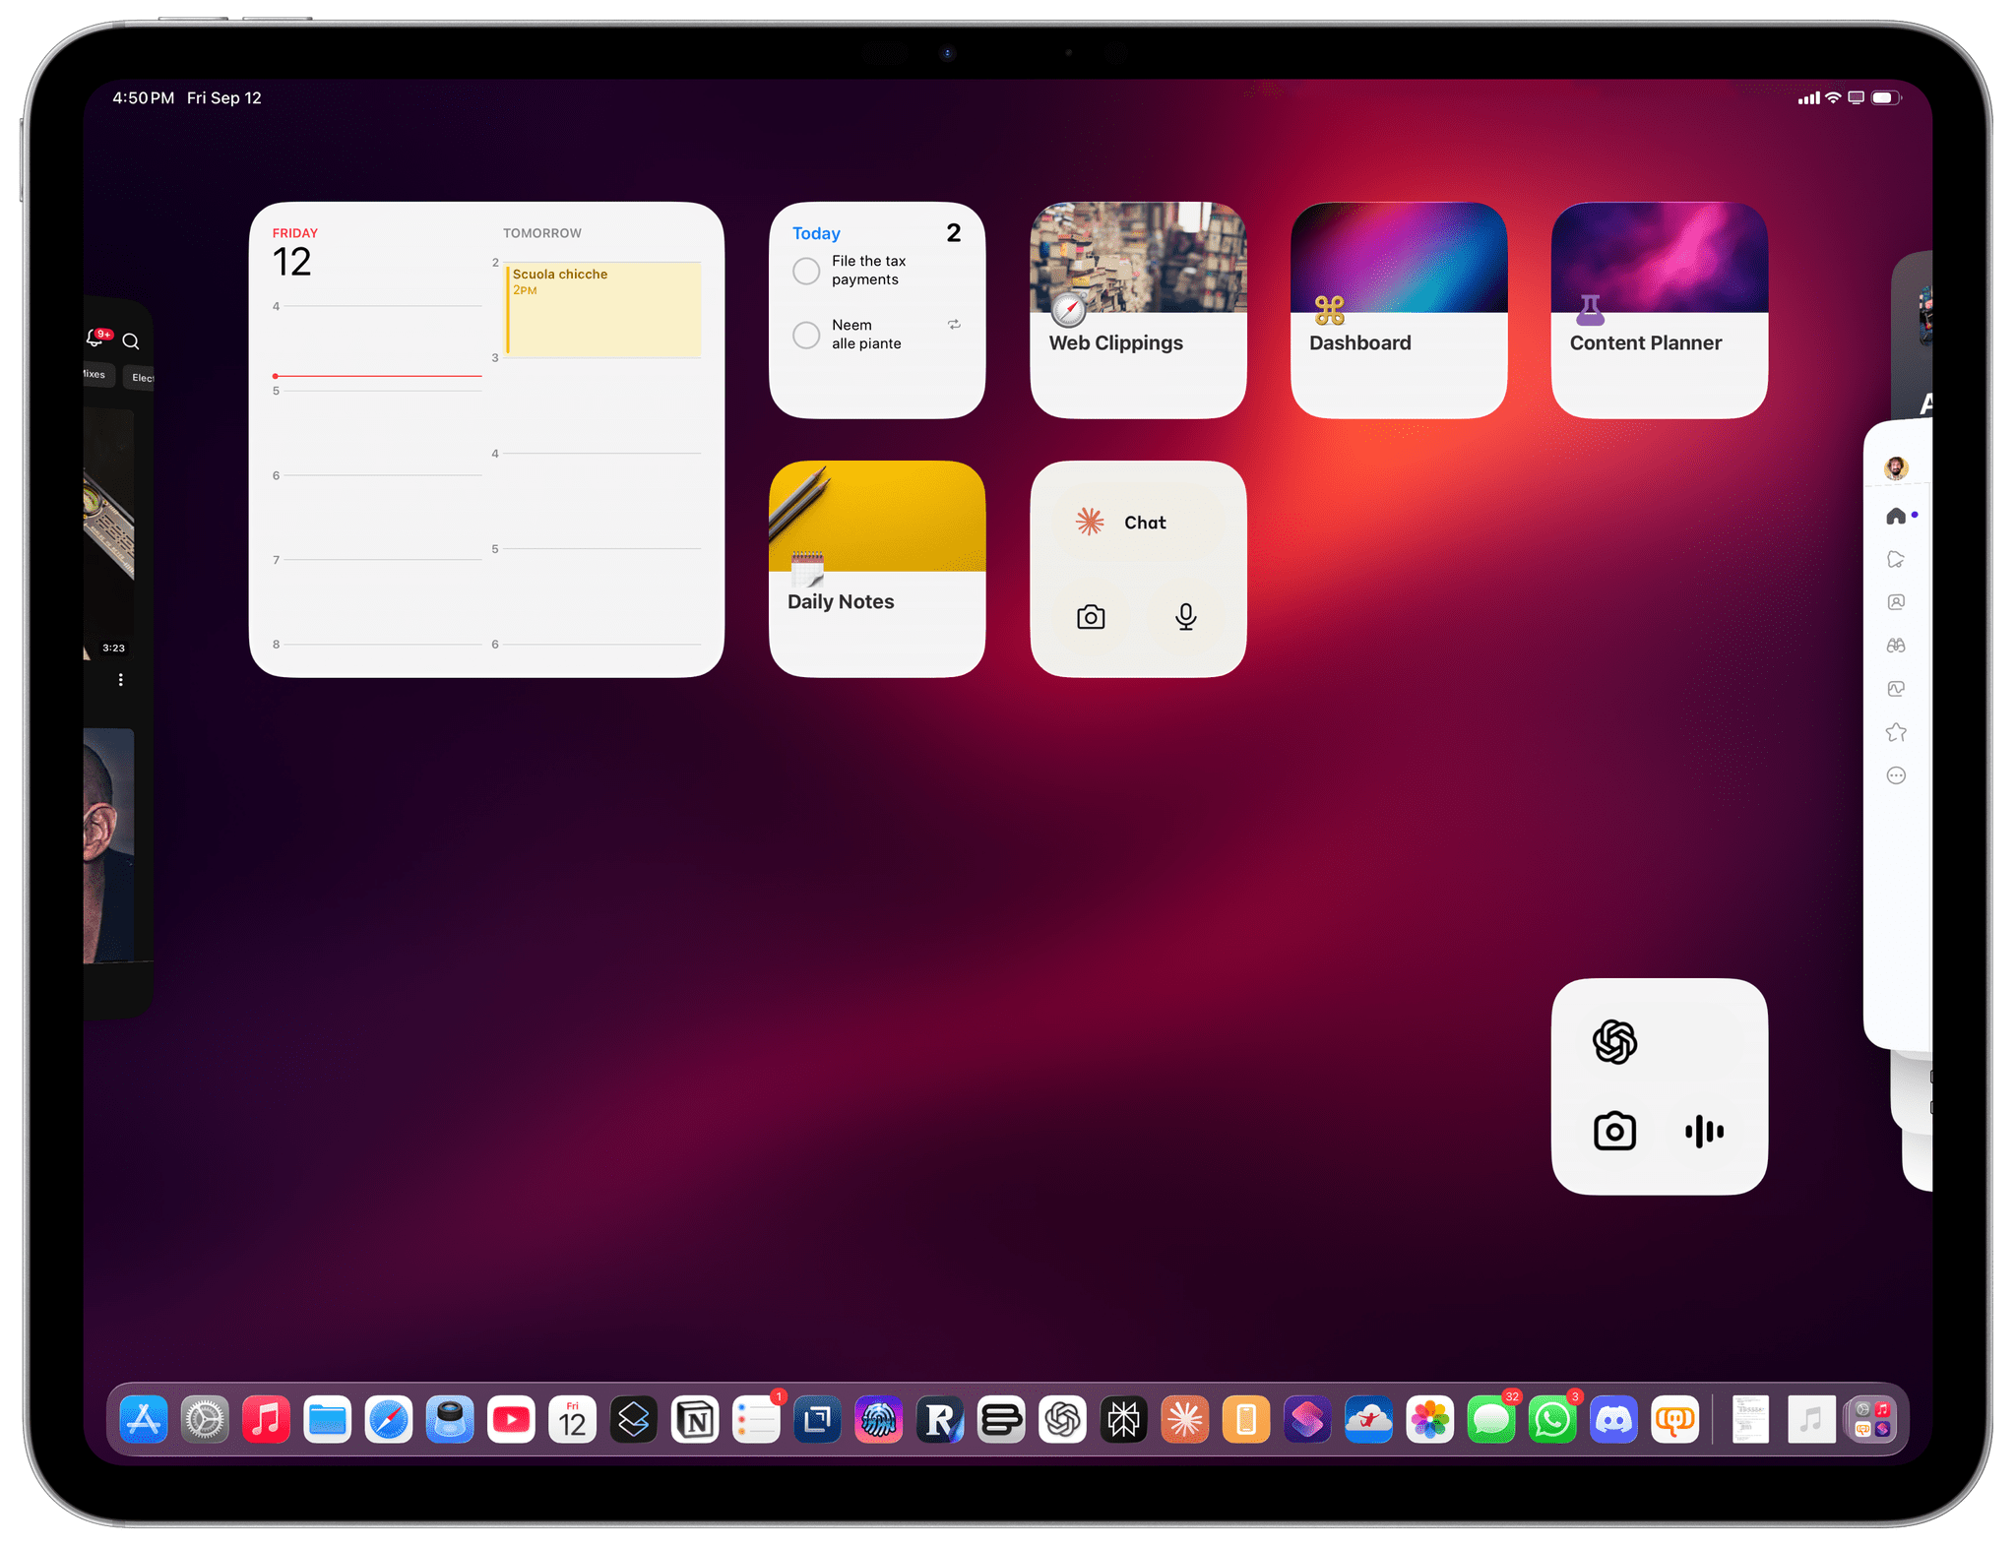Tap microphone icon in Claude Chat widget
The height and width of the screenshot is (1545, 2016).
[1185, 617]
